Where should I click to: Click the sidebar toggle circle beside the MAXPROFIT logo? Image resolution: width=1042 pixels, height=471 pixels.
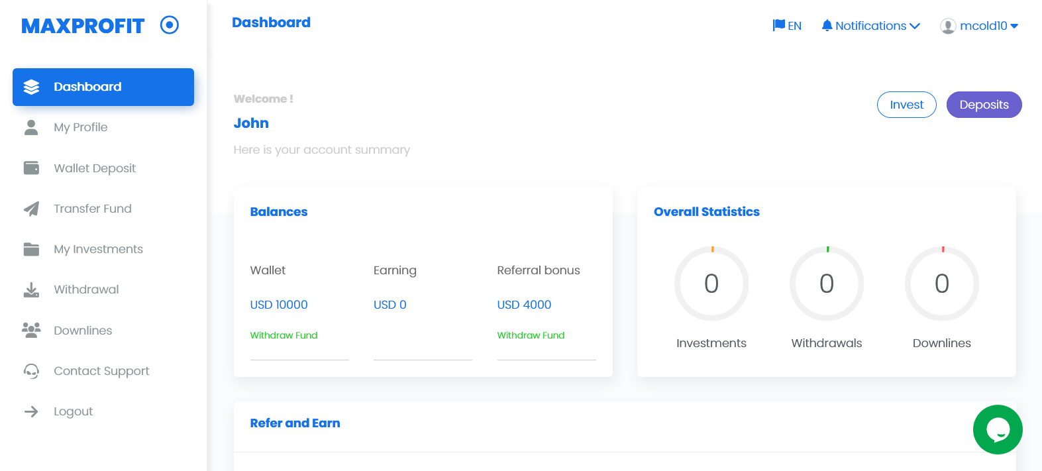(x=170, y=25)
